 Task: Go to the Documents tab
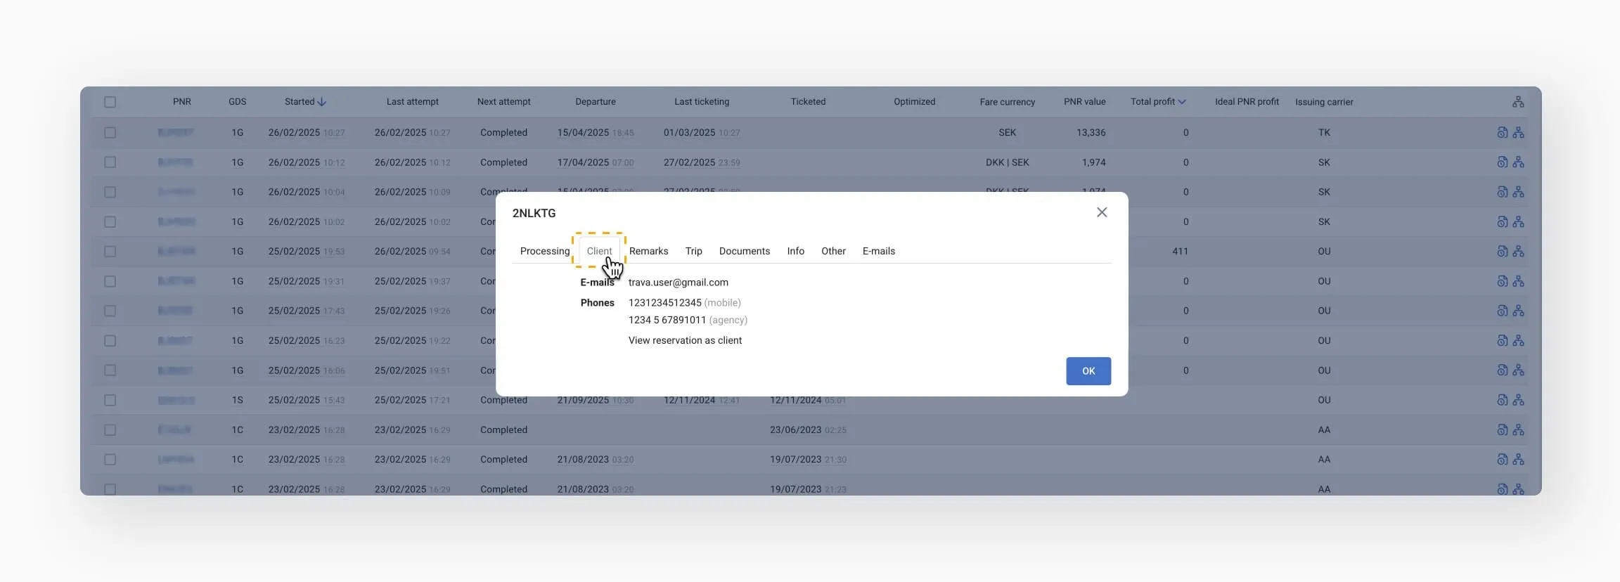coord(744,251)
